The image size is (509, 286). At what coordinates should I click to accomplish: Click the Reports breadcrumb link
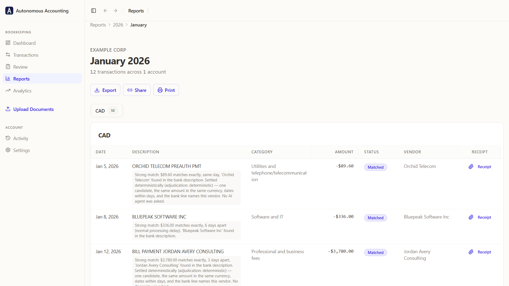coord(98,25)
